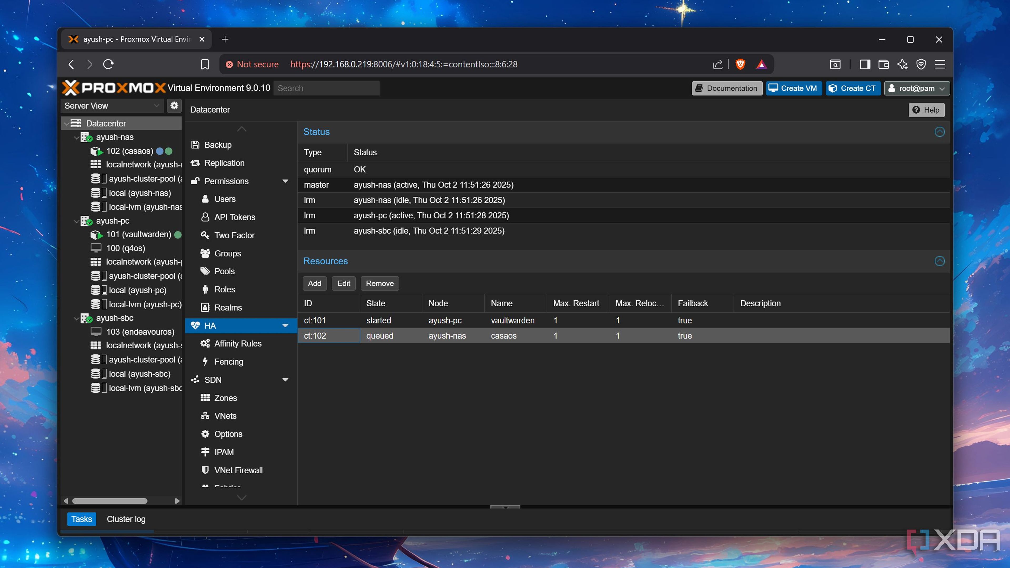Click the SDN Options gear icon
This screenshot has height=568, width=1010.
point(205,434)
